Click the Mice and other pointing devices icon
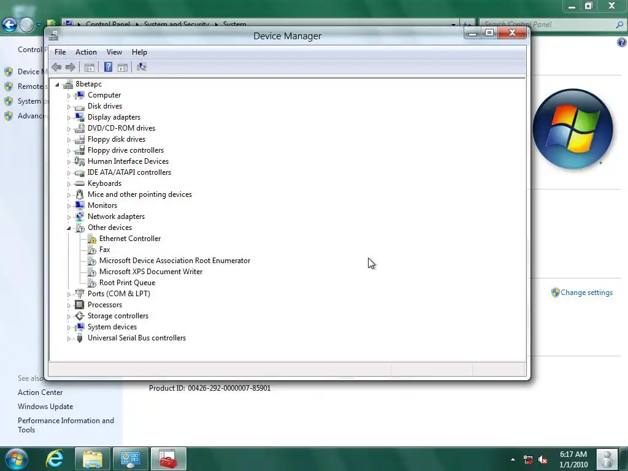This screenshot has height=471, width=628. pyautogui.click(x=80, y=194)
